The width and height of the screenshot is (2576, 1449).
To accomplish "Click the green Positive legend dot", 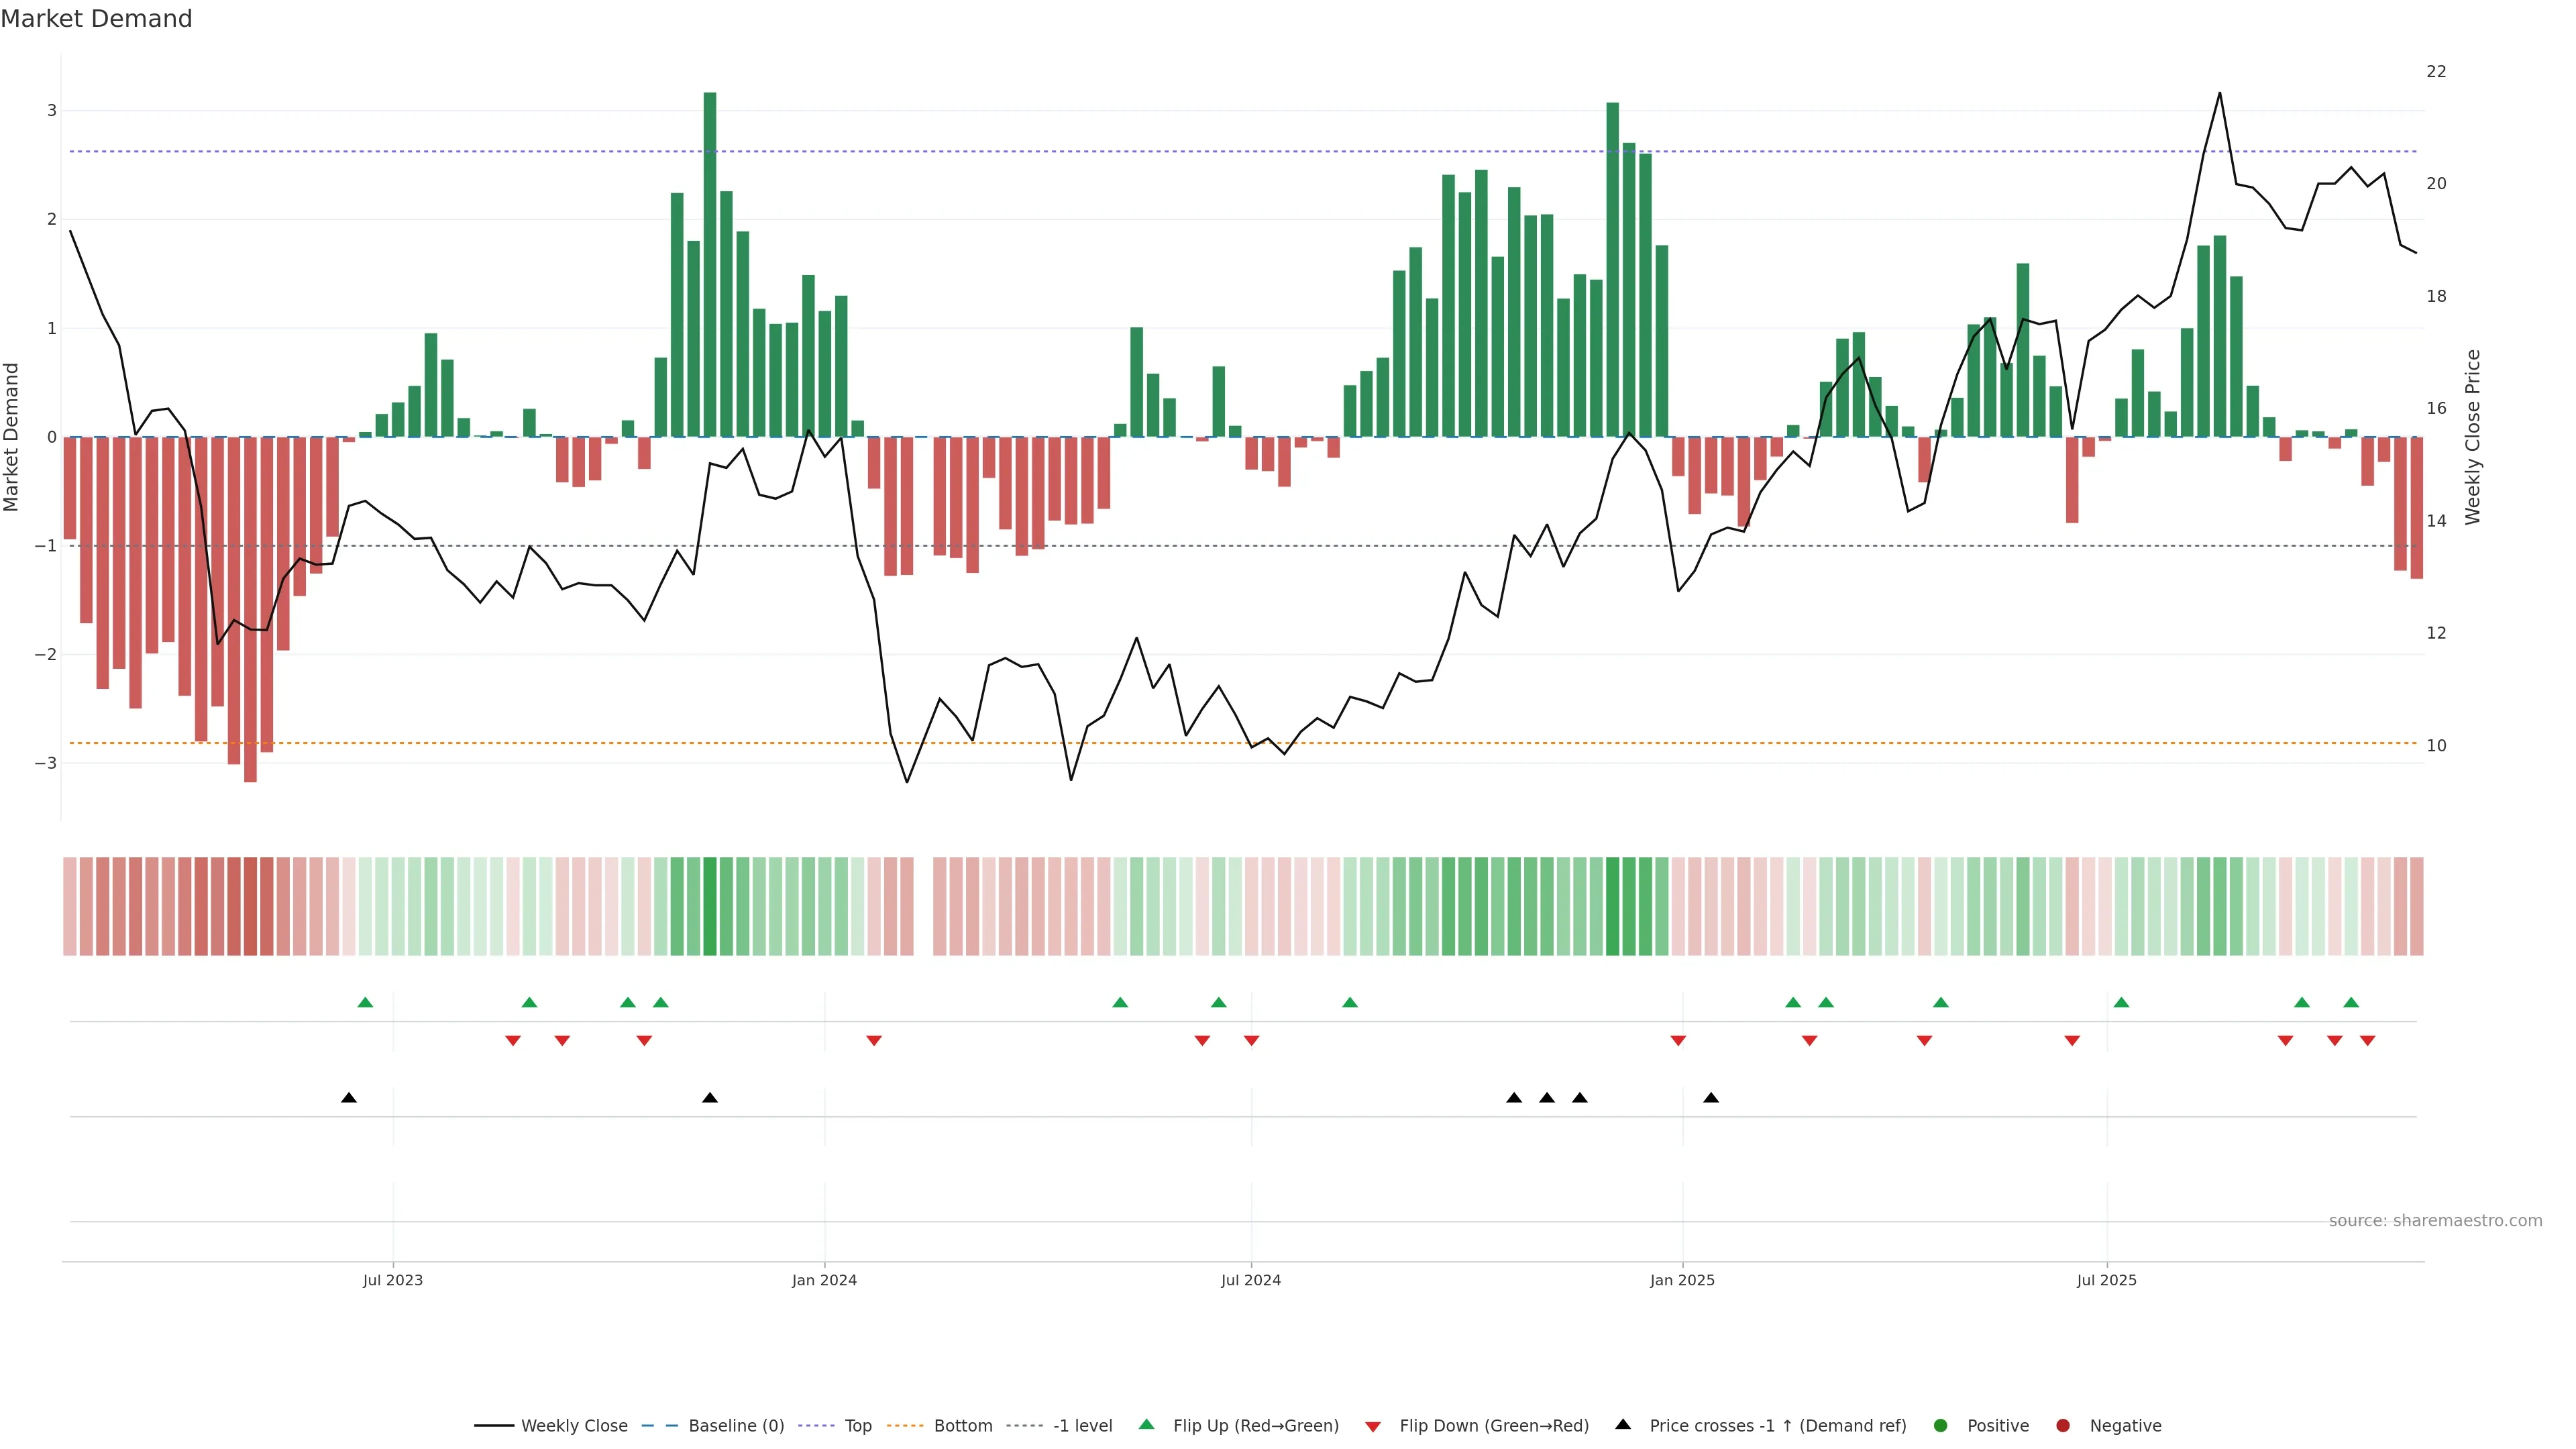I will (1941, 1426).
